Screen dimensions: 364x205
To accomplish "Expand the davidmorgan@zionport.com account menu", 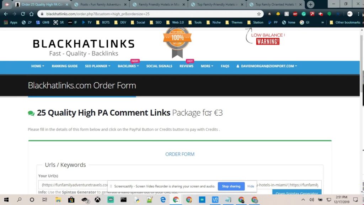I will click(x=267, y=66).
